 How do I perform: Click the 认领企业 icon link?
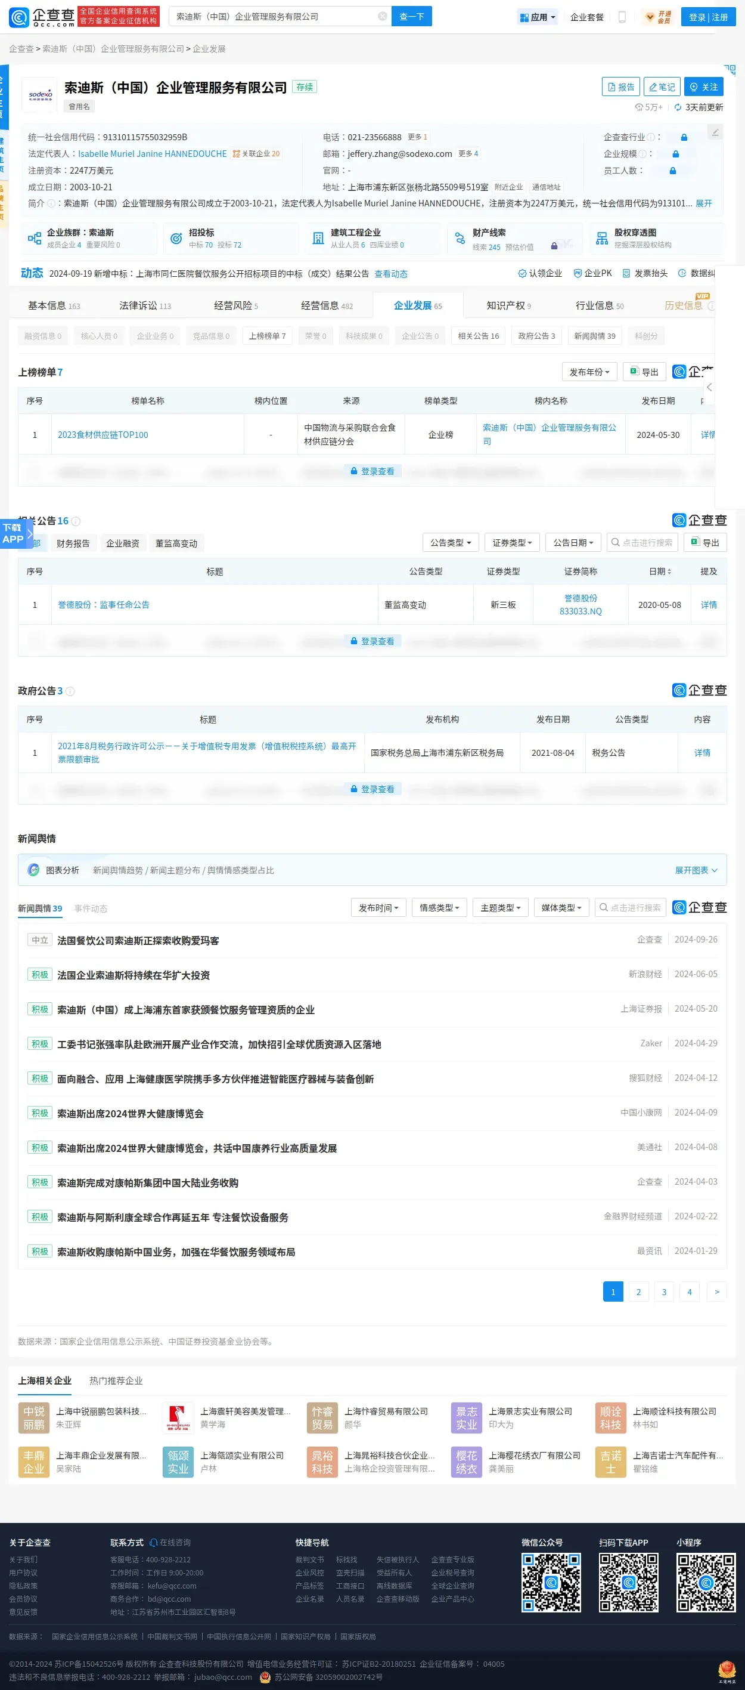540,274
